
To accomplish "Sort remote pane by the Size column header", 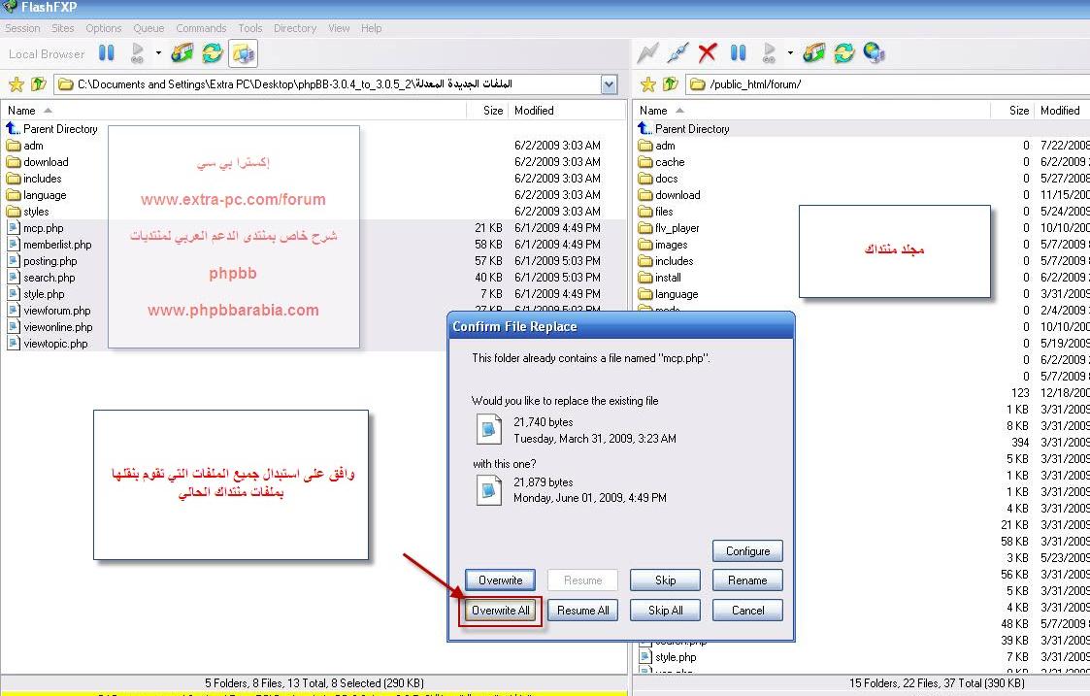I will (1012, 111).
